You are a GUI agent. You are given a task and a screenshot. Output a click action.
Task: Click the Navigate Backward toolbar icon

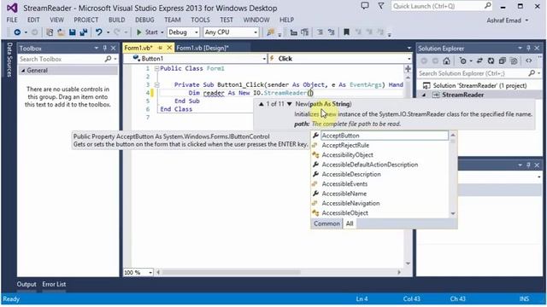[x=17, y=32]
